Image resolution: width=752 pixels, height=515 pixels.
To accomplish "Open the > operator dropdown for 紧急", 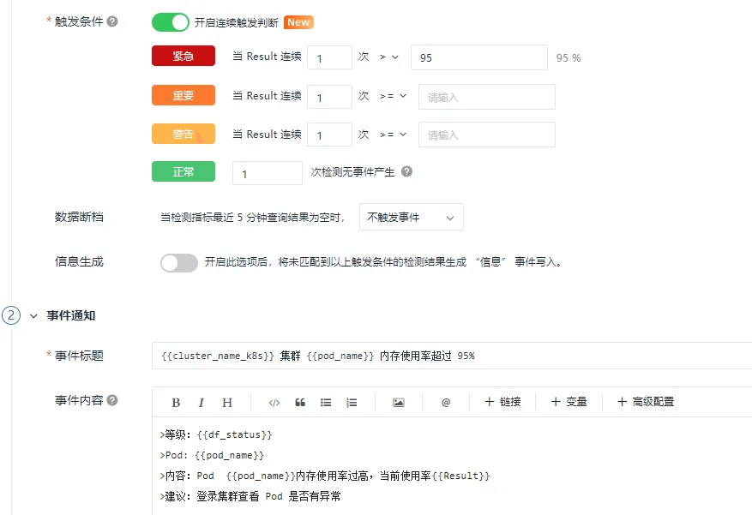I will coord(389,57).
